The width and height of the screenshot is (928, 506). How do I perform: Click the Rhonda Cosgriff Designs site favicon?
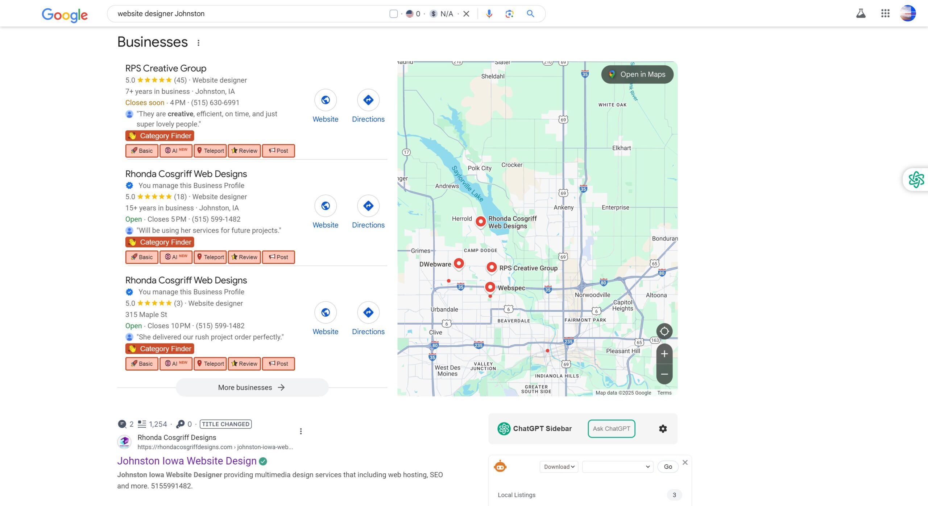[x=124, y=441]
